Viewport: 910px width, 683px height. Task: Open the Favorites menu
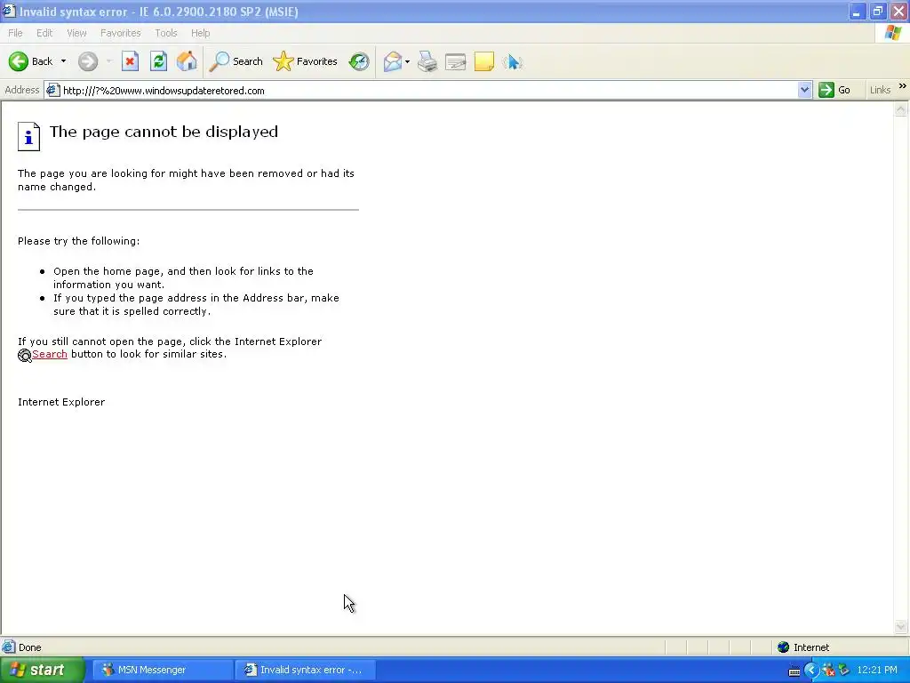coord(121,33)
